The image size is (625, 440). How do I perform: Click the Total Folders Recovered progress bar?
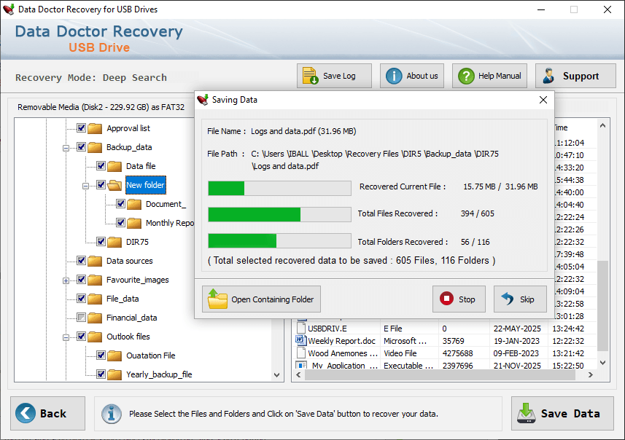click(279, 240)
